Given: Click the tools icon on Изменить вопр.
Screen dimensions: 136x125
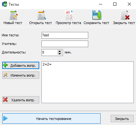Looking at the screenshot, I should pyautogui.click(x=5, y=75).
